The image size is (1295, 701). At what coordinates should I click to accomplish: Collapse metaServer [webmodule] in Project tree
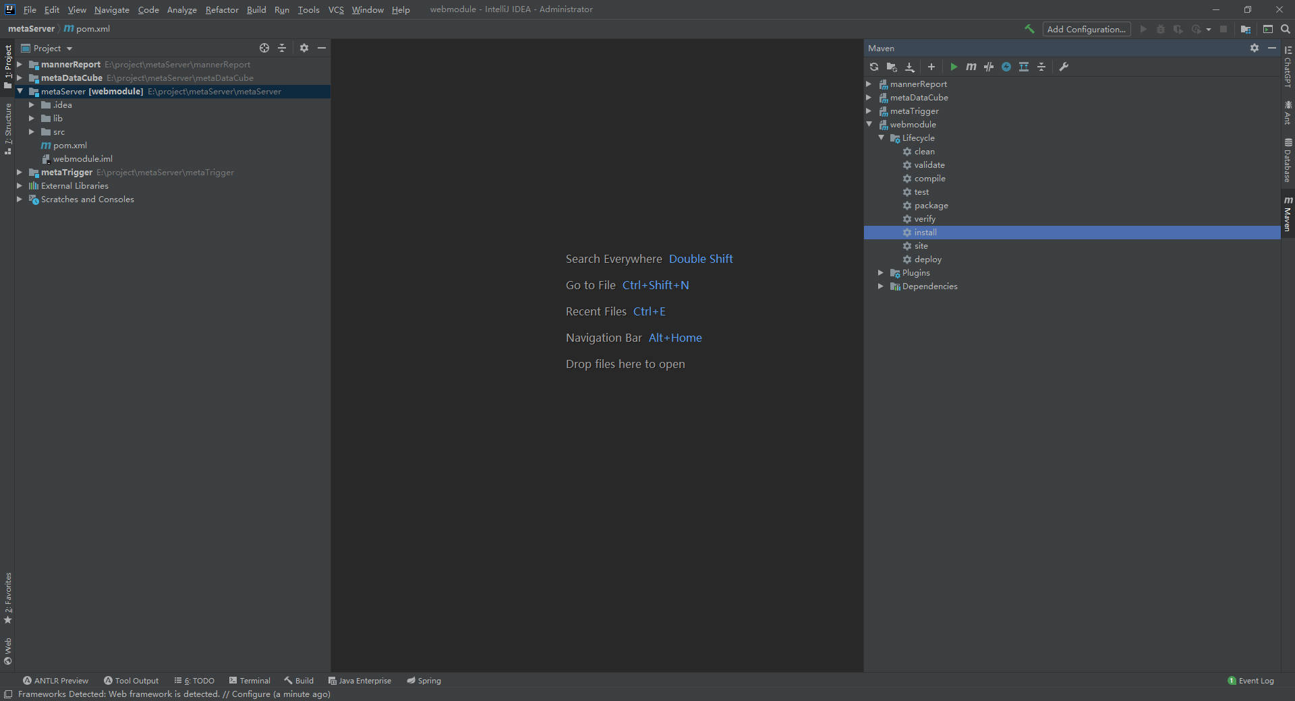[x=20, y=91]
